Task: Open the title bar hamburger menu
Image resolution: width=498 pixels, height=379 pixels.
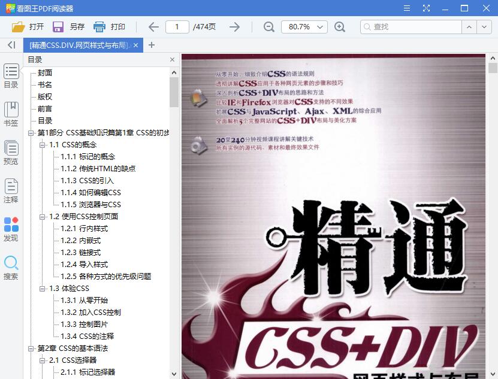Action: click(407, 8)
